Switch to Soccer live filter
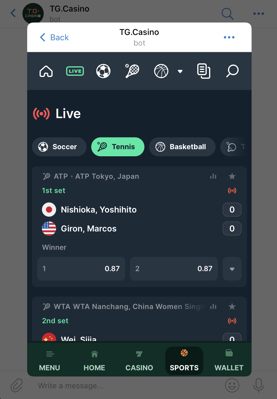 [59, 147]
